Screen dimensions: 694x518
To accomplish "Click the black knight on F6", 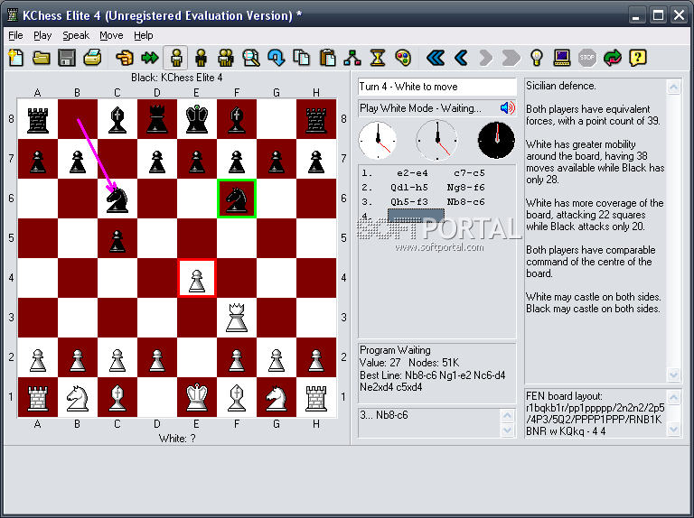I will (x=237, y=199).
